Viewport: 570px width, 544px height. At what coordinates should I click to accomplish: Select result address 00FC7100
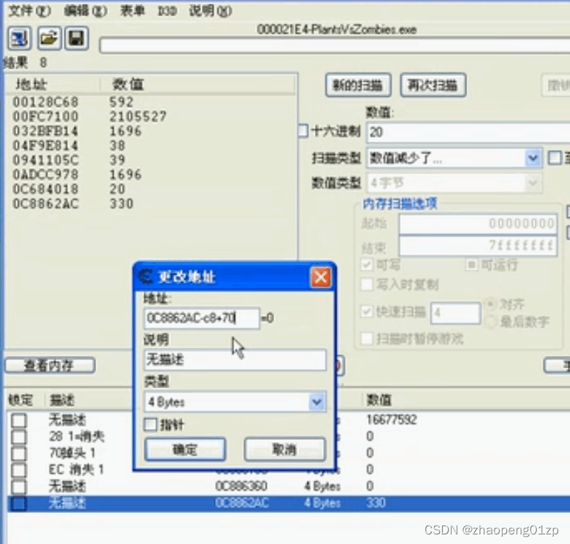coord(45,117)
